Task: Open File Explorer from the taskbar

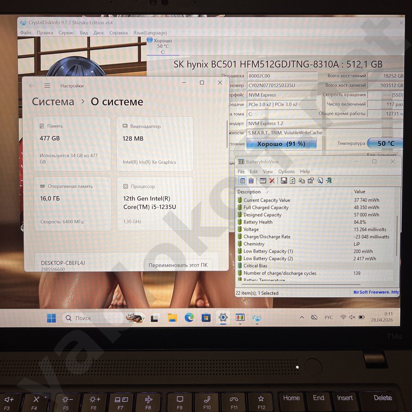Action: coord(172,318)
